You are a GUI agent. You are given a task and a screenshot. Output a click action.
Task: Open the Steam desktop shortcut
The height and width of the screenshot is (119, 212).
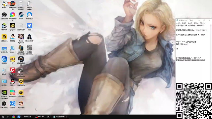pos(21,15)
